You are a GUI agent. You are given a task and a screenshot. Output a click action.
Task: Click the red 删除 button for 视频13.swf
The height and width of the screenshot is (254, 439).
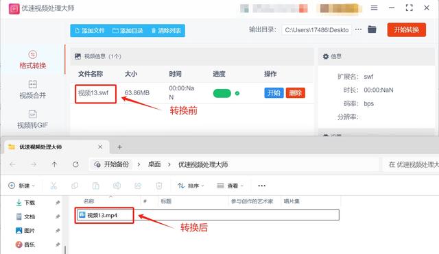[296, 93]
